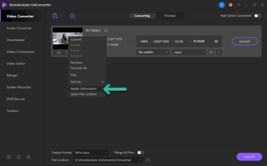Viewport: 267px width, 166px height.
Task: Click the 03:18 duration value
Action: coord(179,41)
